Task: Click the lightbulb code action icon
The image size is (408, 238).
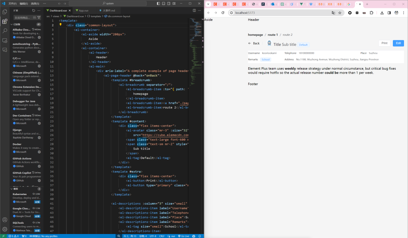Action: pyautogui.click(x=61, y=25)
